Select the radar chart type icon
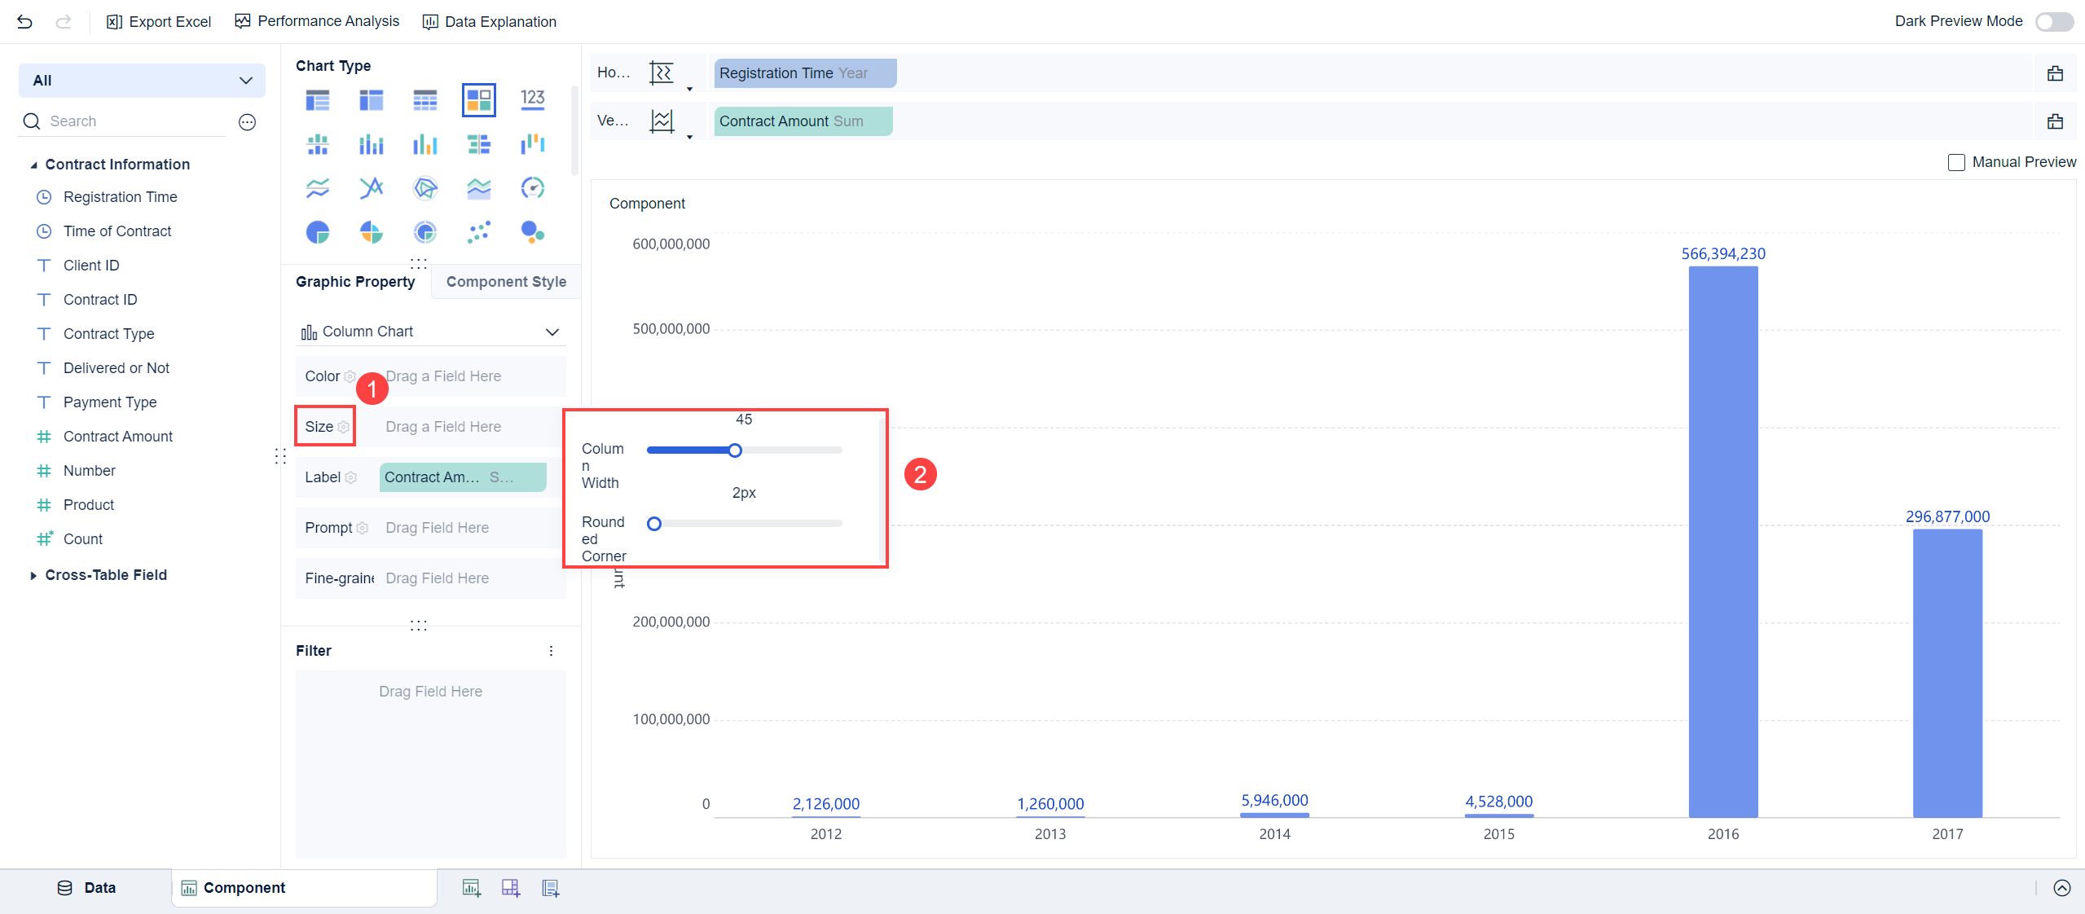 click(424, 188)
